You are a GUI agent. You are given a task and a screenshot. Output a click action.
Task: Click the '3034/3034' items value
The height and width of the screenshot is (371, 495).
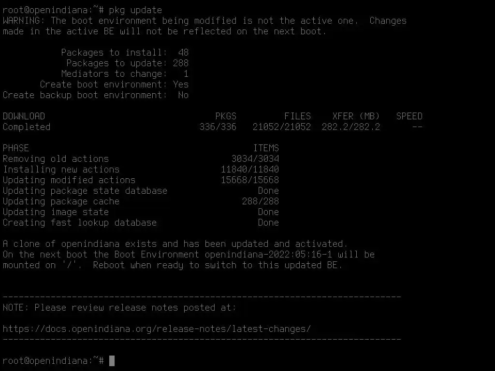click(255, 158)
